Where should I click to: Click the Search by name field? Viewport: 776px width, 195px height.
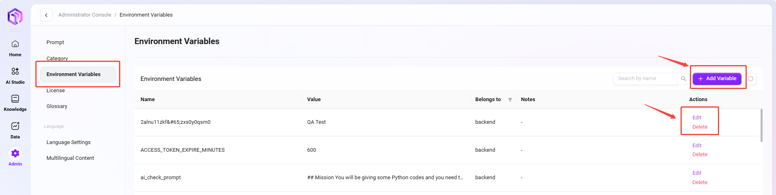point(645,78)
